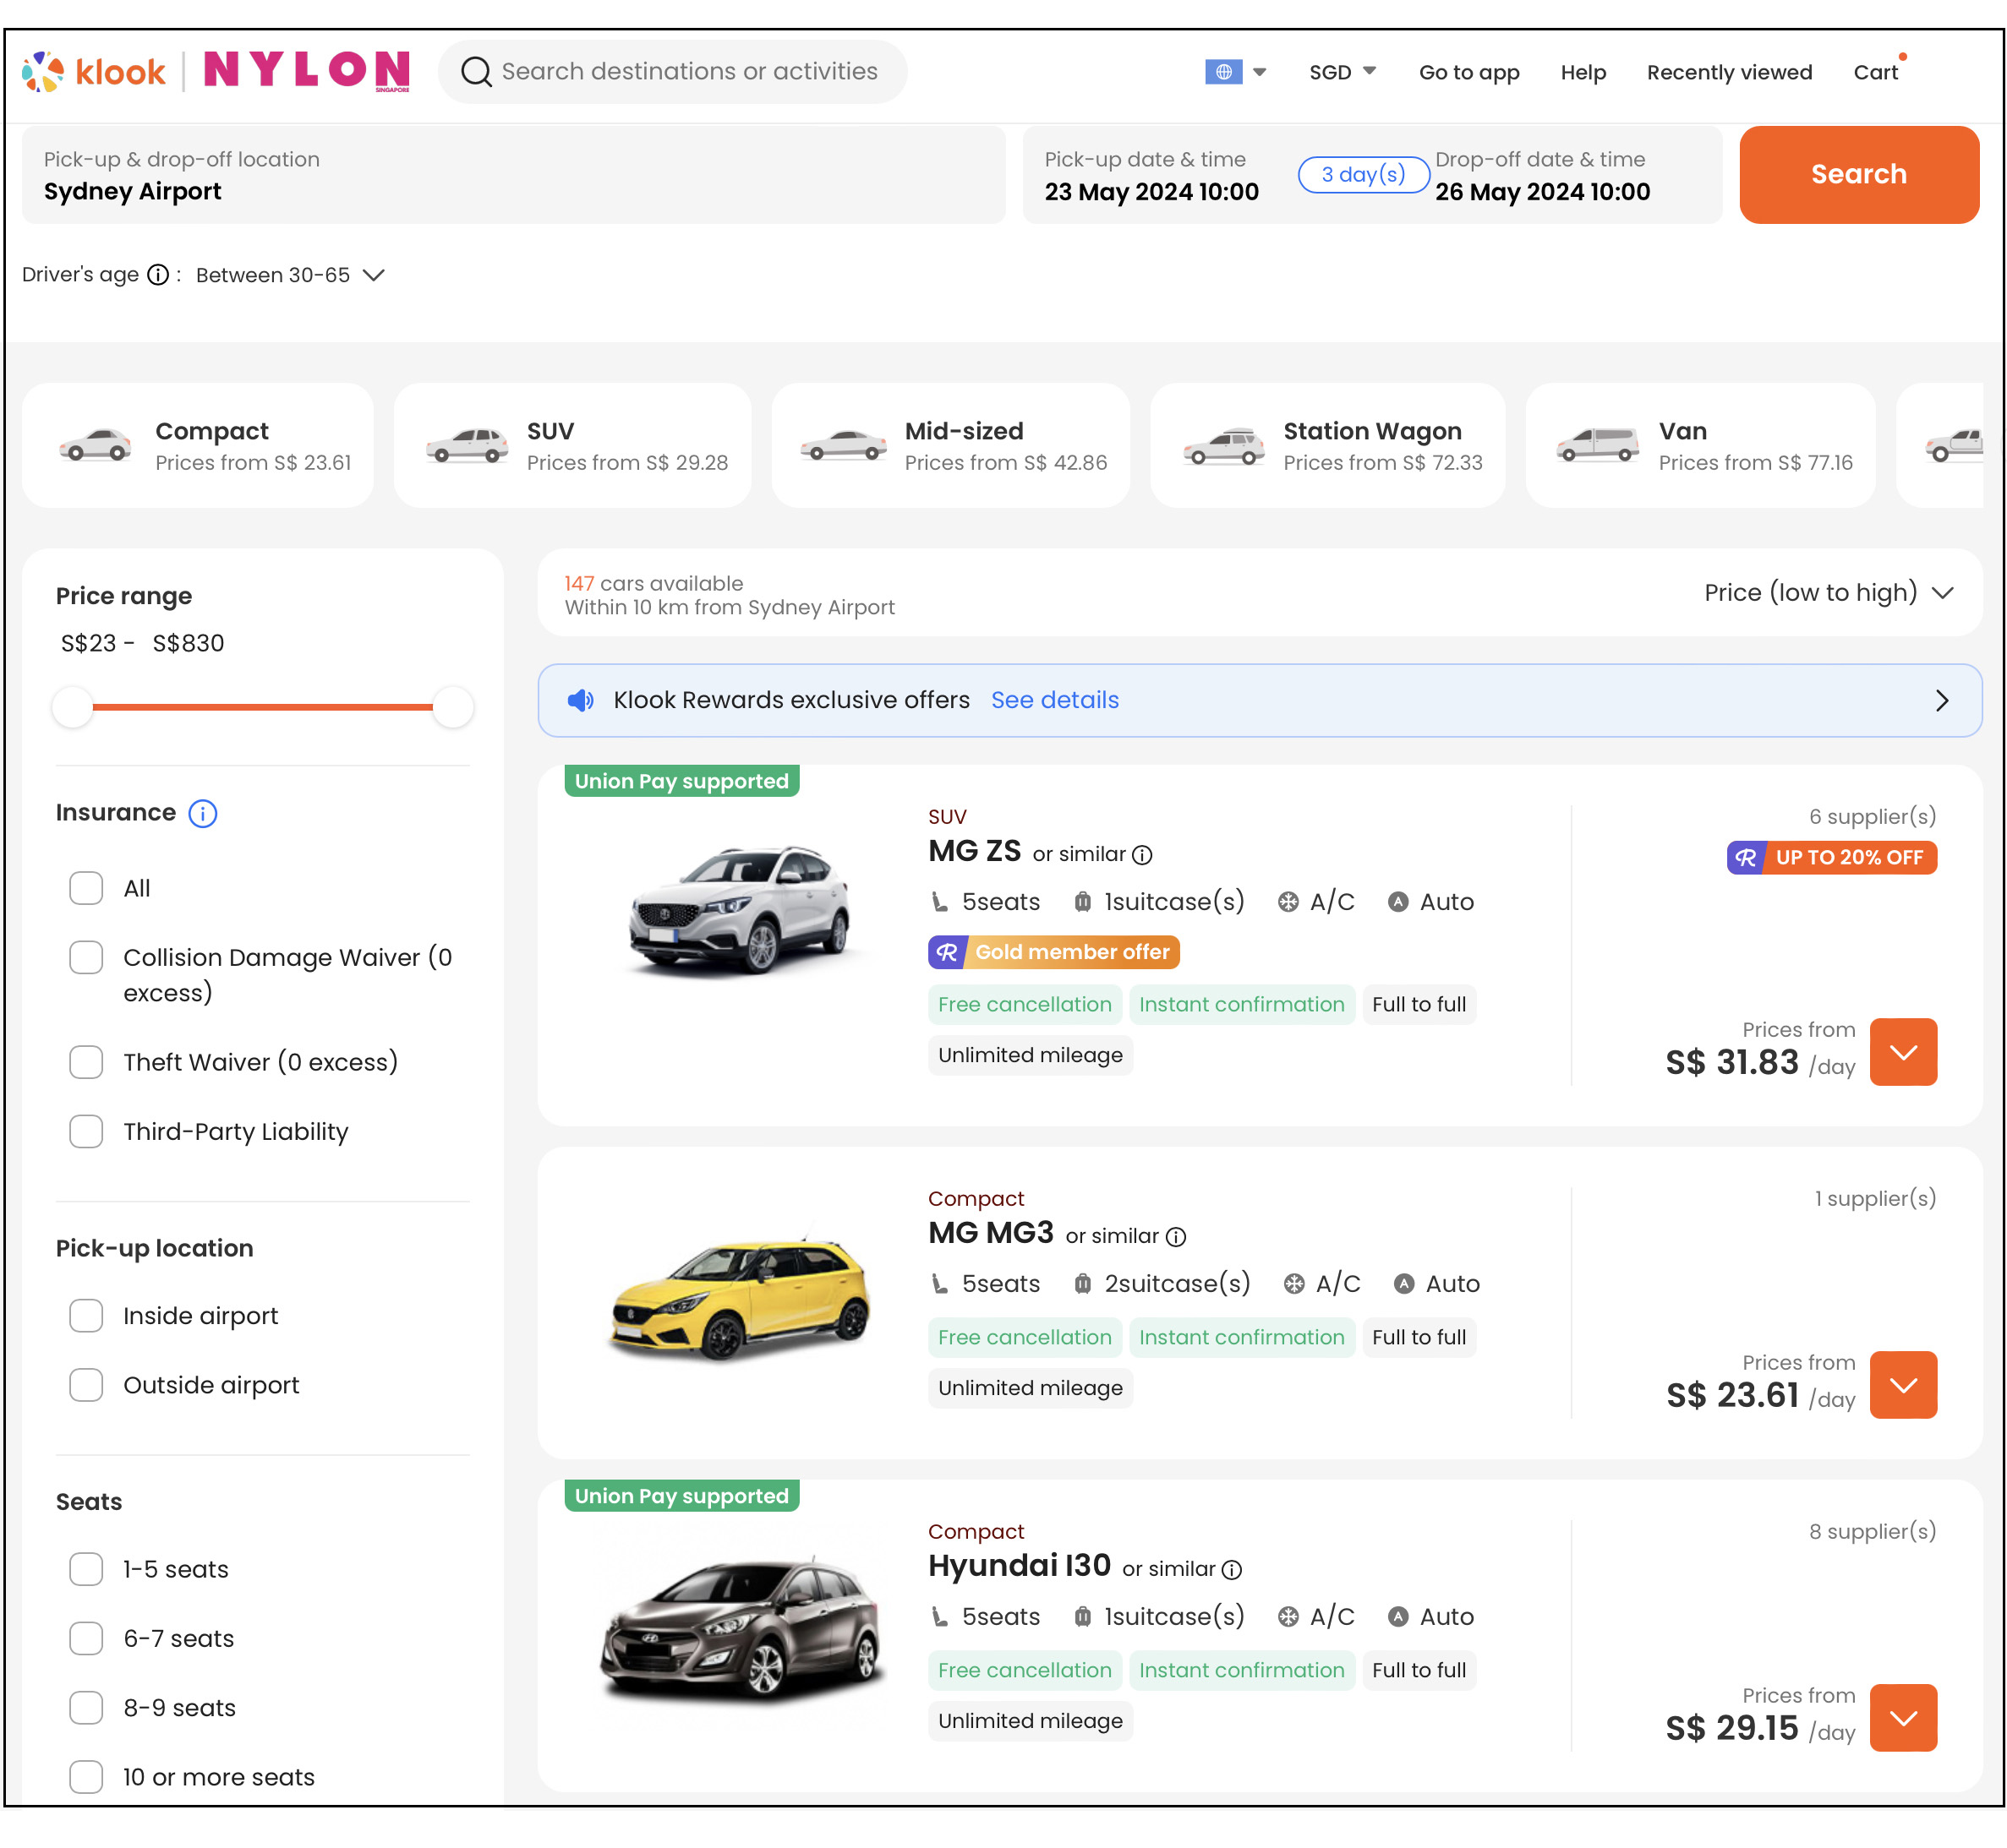Image resolution: width=2007 pixels, height=1848 pixels.
Task: Click the globe language icon
Action: click(1222, 72)
